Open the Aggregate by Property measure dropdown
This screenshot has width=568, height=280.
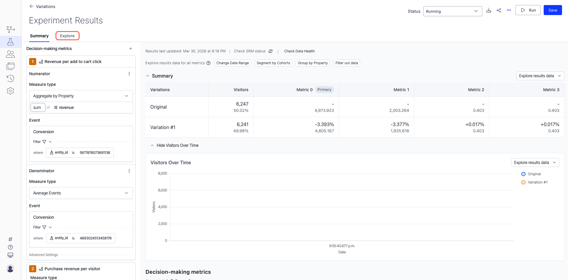click(81, 96)
